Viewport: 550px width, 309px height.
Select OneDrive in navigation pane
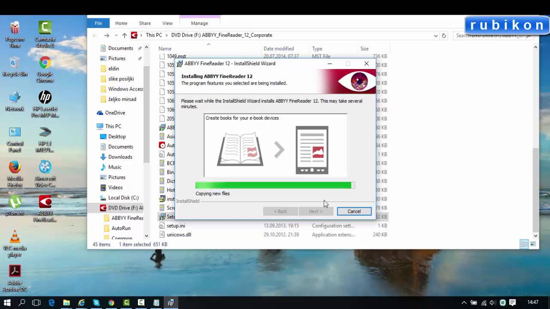click(x=115, y=113)
